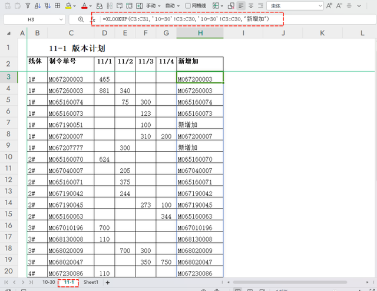The width and height of the screenshot is (377, 291).
Task: Add a new sheet with plus button
Action: [108, 282]
